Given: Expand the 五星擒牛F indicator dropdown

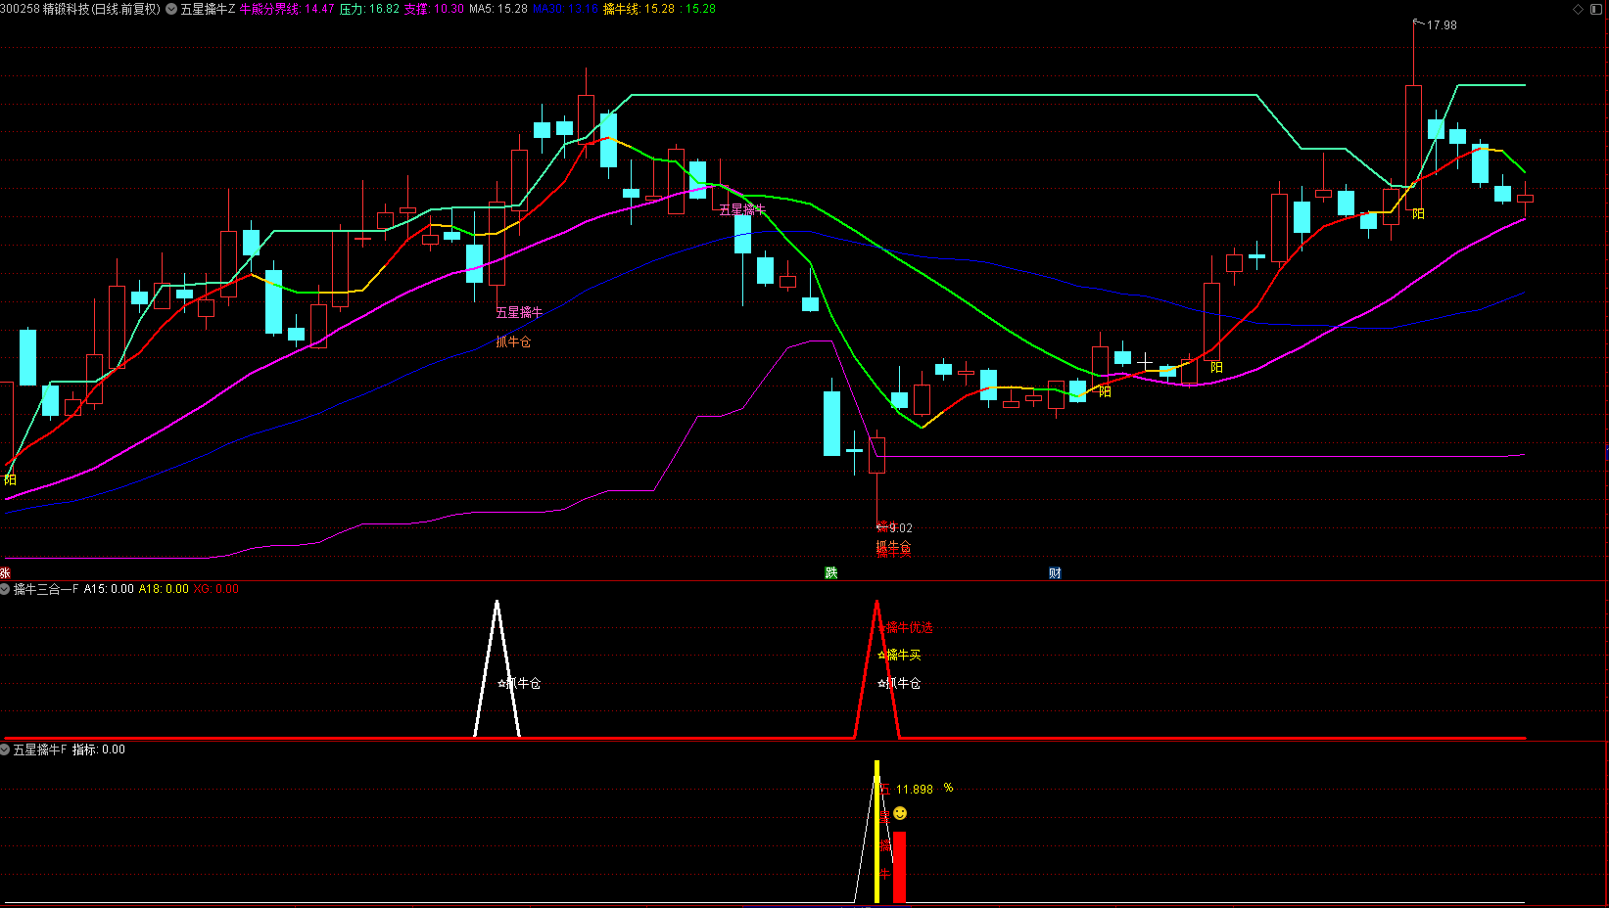Looking at the screenshot, I should pyautogui.click(x=6, y=749).
